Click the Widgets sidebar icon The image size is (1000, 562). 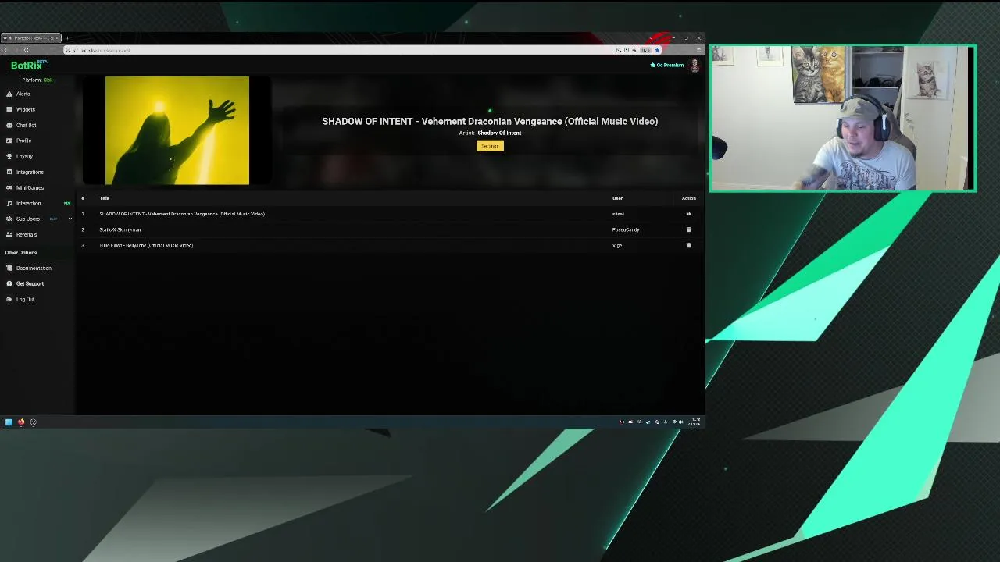(9, 109)
